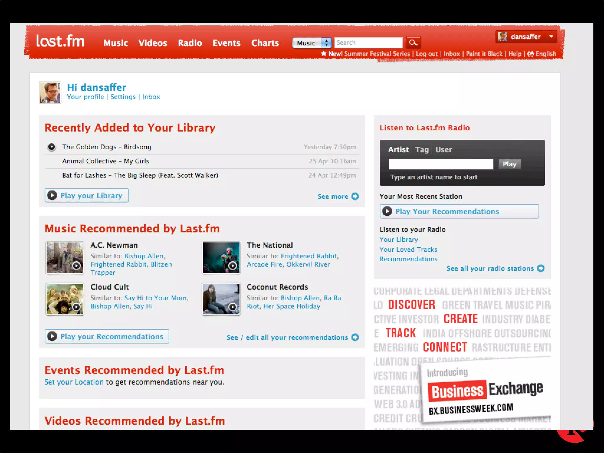Screen dimensions: 604x453
Task: Switch radio to the User tab
Action: tap(444, 150)
